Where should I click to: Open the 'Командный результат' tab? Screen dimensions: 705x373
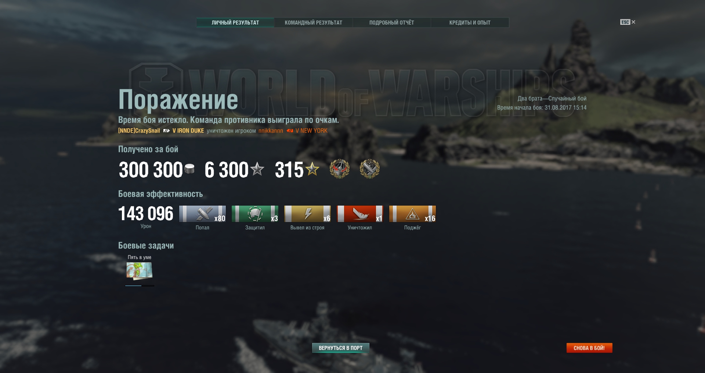click(x=314, y=23)
